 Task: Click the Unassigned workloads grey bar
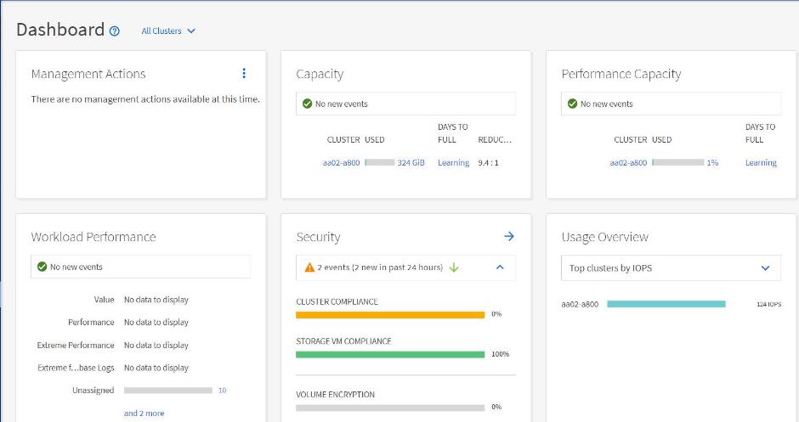(168, 391)
